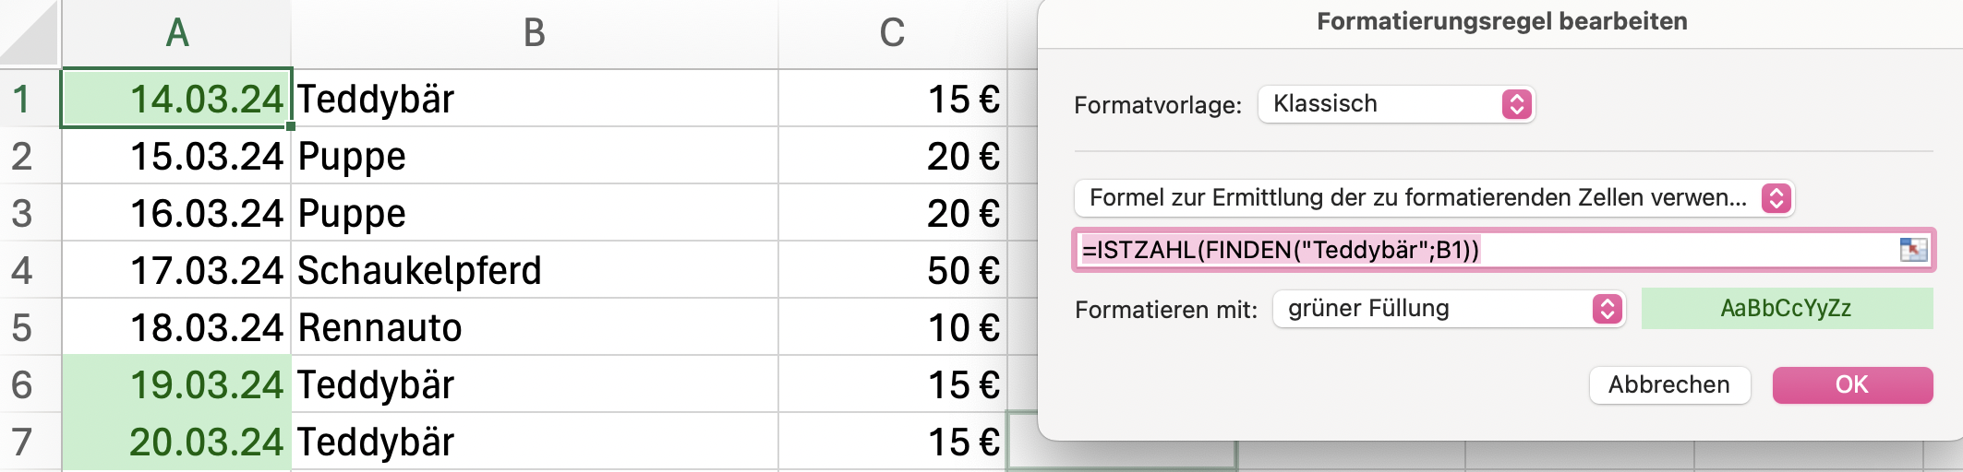1963x472 pixels.
Task: Click the range selector icon in formula field
Action: click(x=1913, y=249)
